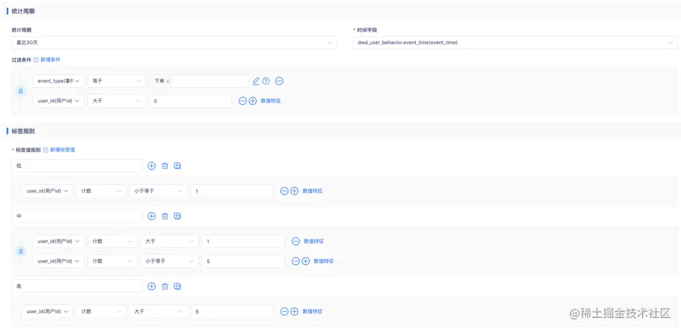681x330 pixels.
Task: Add a filter after user_id 大于 0 via plus
Action: coord(253,101)
